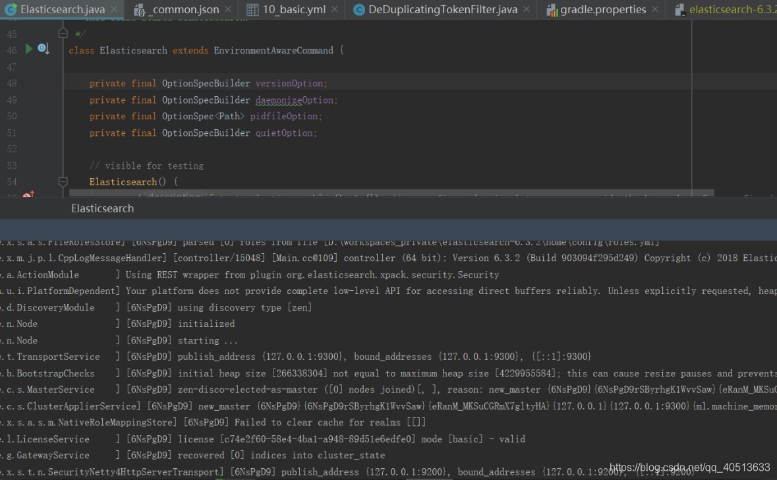Collapse the Elasticsearch() constructor fold at line 54
The width and height of the screenshot is (777, 480).
pos(63,181)
